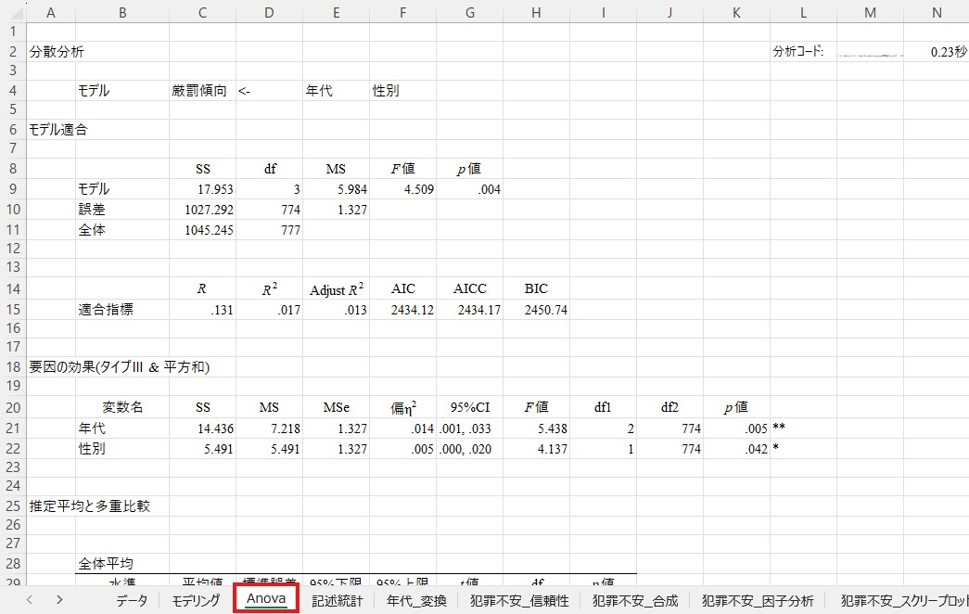The image size is (969, 614).
Task: Select row 9 header
Action: (14, 189)
